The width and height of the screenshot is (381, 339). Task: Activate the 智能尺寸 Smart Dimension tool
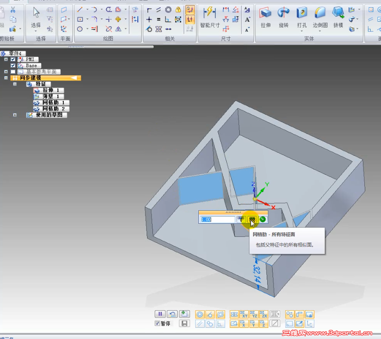coord(210,17)
